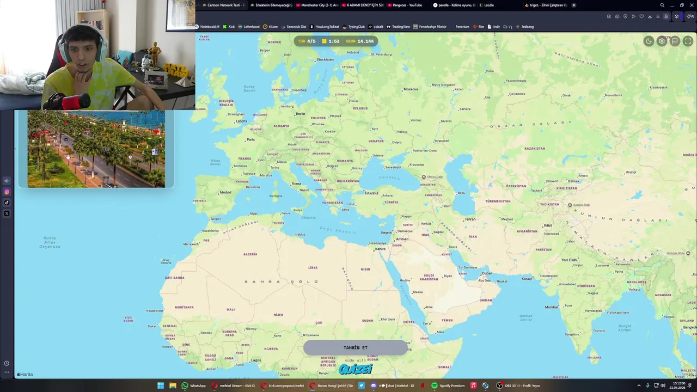Screen dimensions: 697x392
Task: Switch to mefekrl Stream - Kick taskbar window
Action: tap(234, 385)
